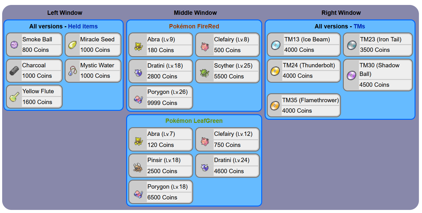
Task: Open the Porygon (Lv.26) link
Action: tap(168, 92)
